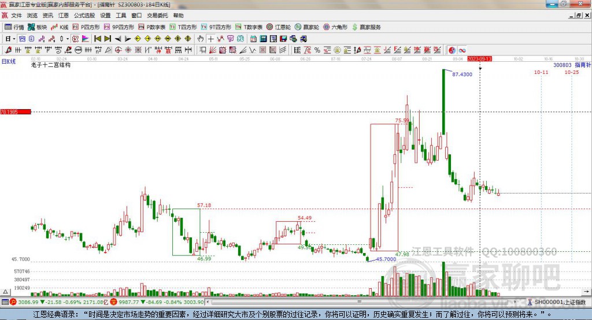Open the 交易委托 menu

(x=157, y=16)
